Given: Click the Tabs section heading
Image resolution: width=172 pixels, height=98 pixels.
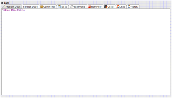Looking at the screenshot, I should click(x=6, y=3).
